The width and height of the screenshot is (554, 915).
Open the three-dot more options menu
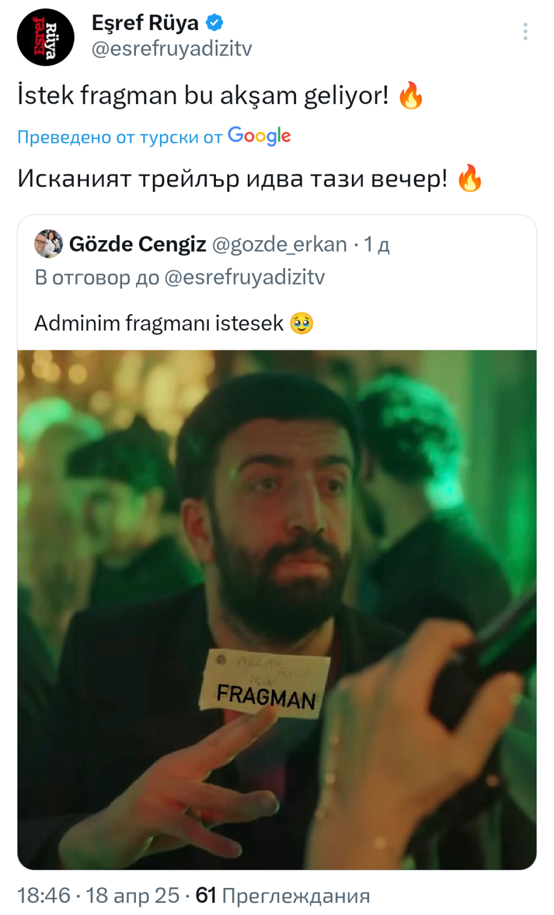[x=525, y=31]
